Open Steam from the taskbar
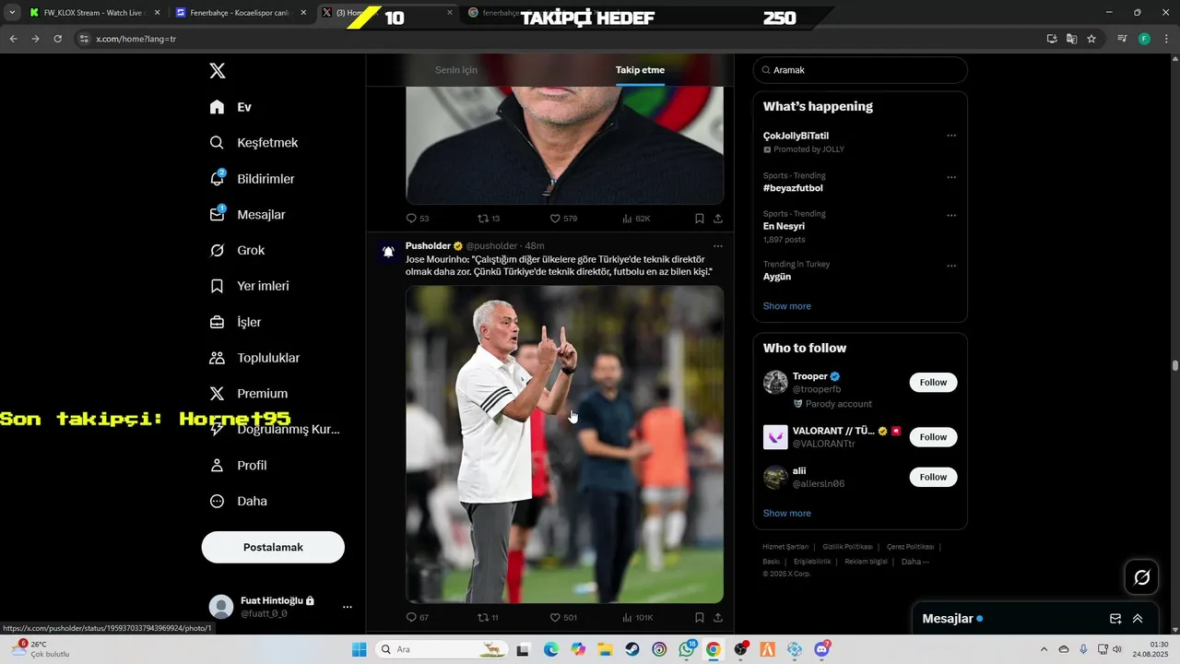 coord(632,649)
